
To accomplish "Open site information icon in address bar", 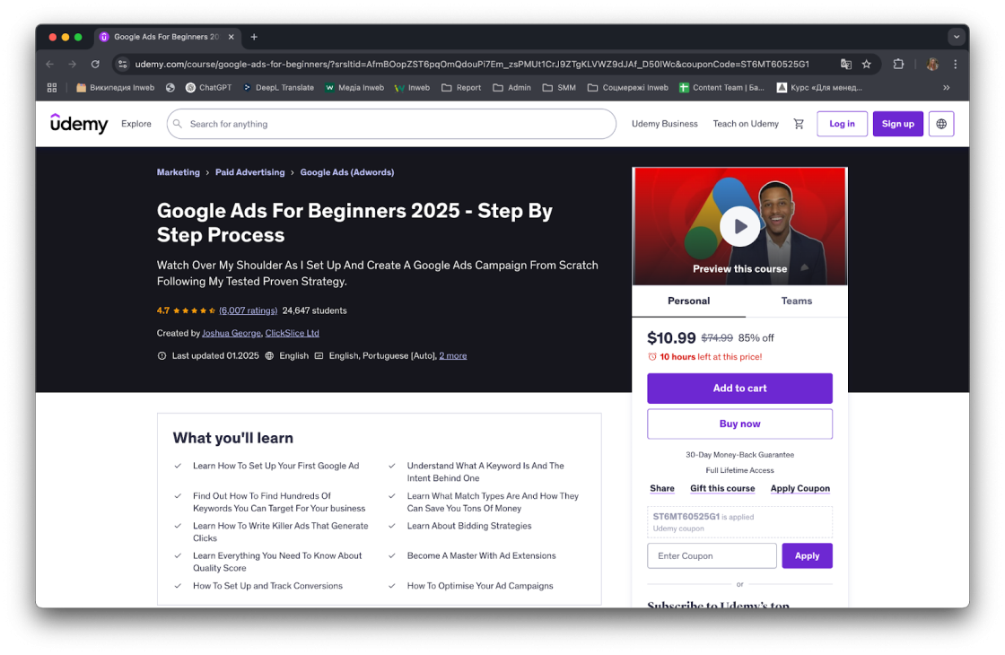I will point(122,64).
